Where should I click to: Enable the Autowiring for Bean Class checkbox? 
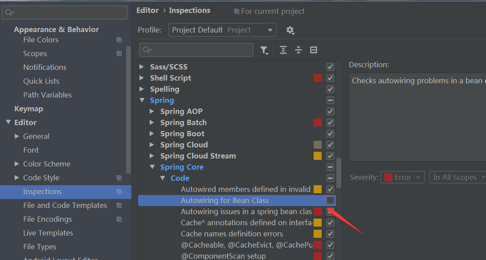click(x=331, y=200)
